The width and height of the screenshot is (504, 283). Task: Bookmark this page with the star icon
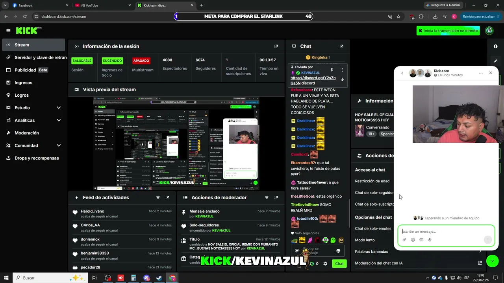(398, 17)
